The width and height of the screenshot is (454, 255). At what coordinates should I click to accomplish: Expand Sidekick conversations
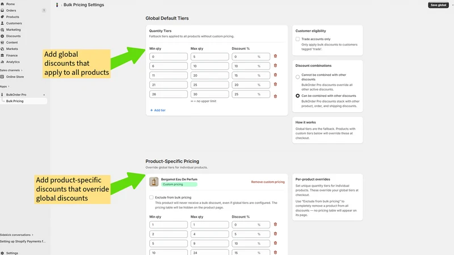16,235
